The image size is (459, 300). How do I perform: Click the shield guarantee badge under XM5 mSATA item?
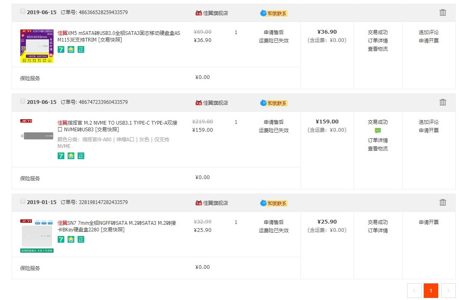(71, 49)
